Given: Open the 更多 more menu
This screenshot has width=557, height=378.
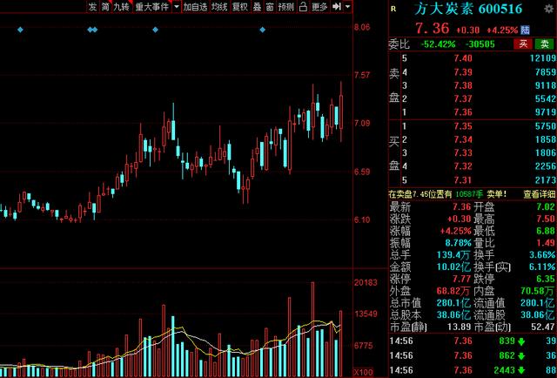Looking at the screenshot, I should [319, 6].
